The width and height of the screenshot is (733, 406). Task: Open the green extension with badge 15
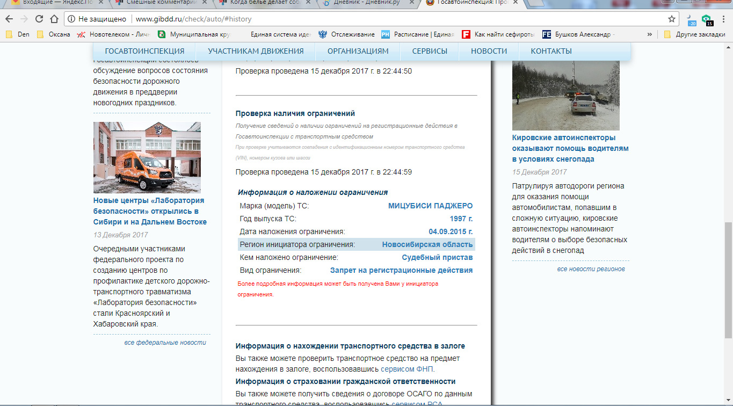707,20
